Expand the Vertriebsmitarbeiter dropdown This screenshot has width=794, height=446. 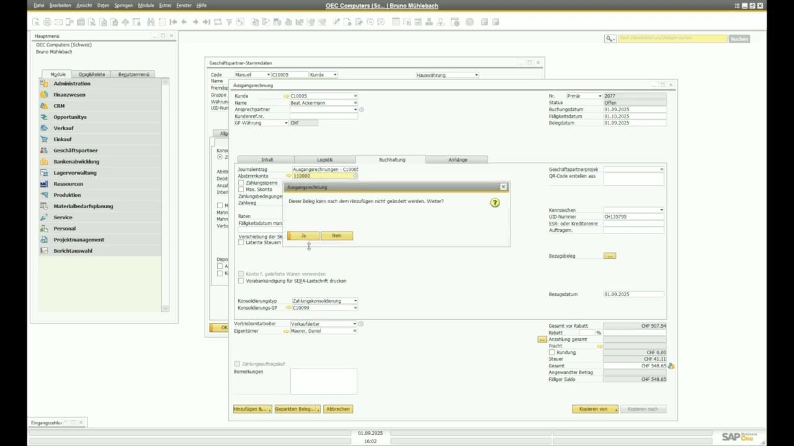[x=354, y=324]
